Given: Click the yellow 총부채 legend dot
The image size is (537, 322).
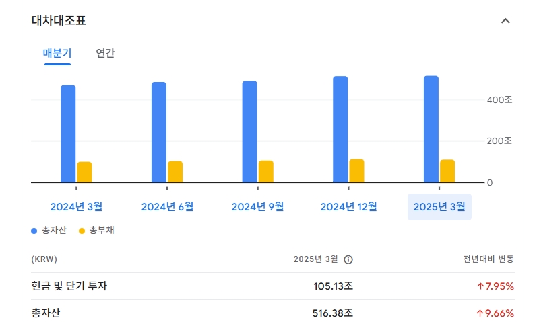Looking at the screenshot, I should pos(82,231).
